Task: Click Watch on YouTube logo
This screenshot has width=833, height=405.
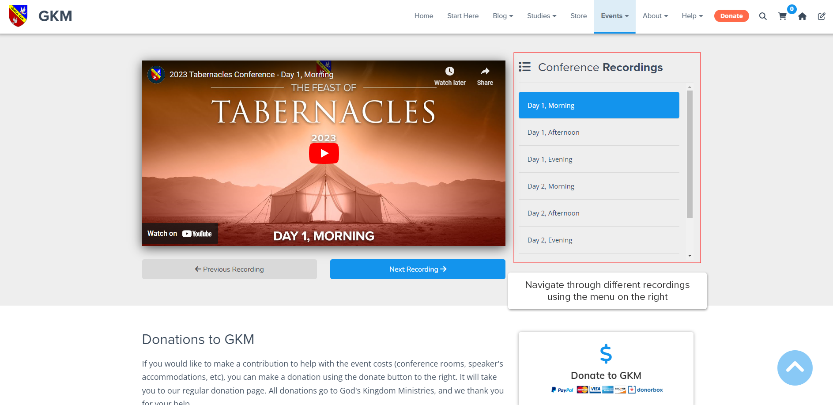Action: tap(180, 234)
